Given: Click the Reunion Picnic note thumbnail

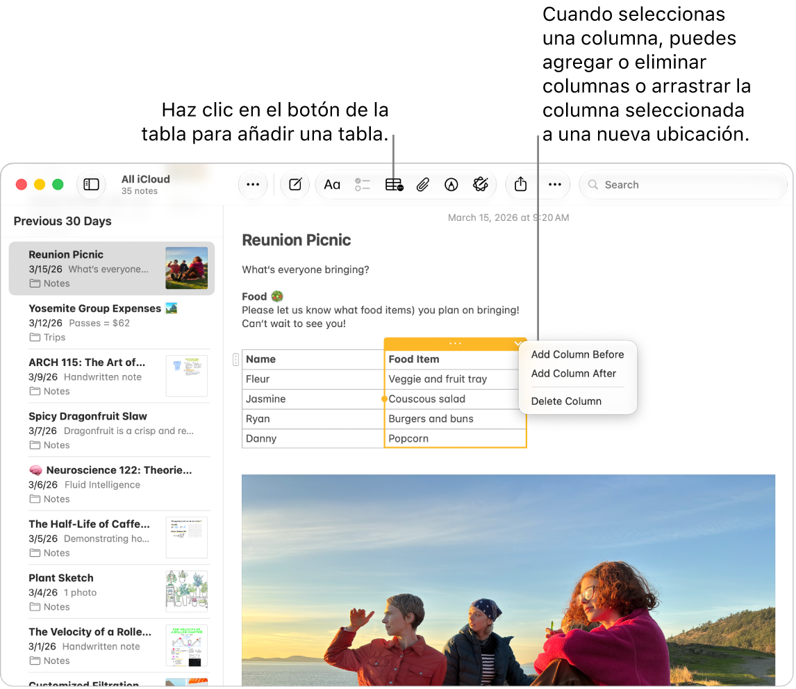Looking at the screenshot, I should (186, 268).
